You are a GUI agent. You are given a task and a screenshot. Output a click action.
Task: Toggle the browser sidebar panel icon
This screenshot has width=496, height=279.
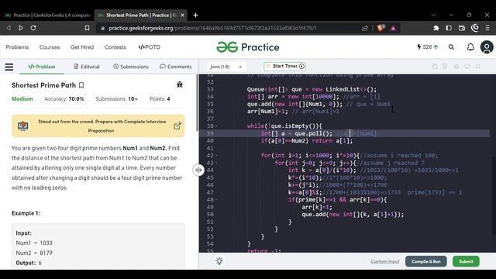449,28
